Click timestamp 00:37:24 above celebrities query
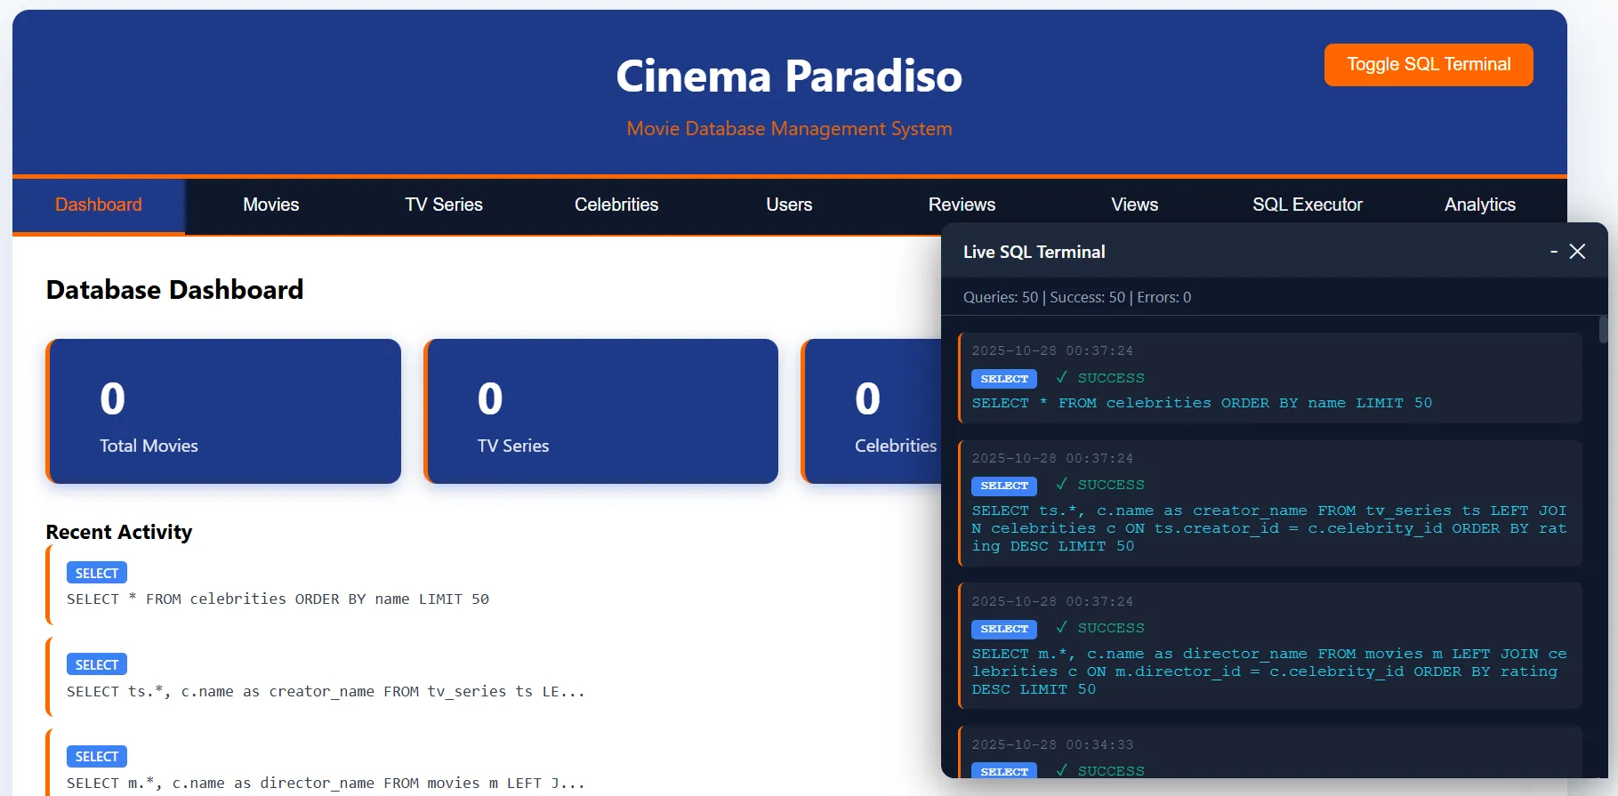The image size is (1618, 796). [1052, 350]
